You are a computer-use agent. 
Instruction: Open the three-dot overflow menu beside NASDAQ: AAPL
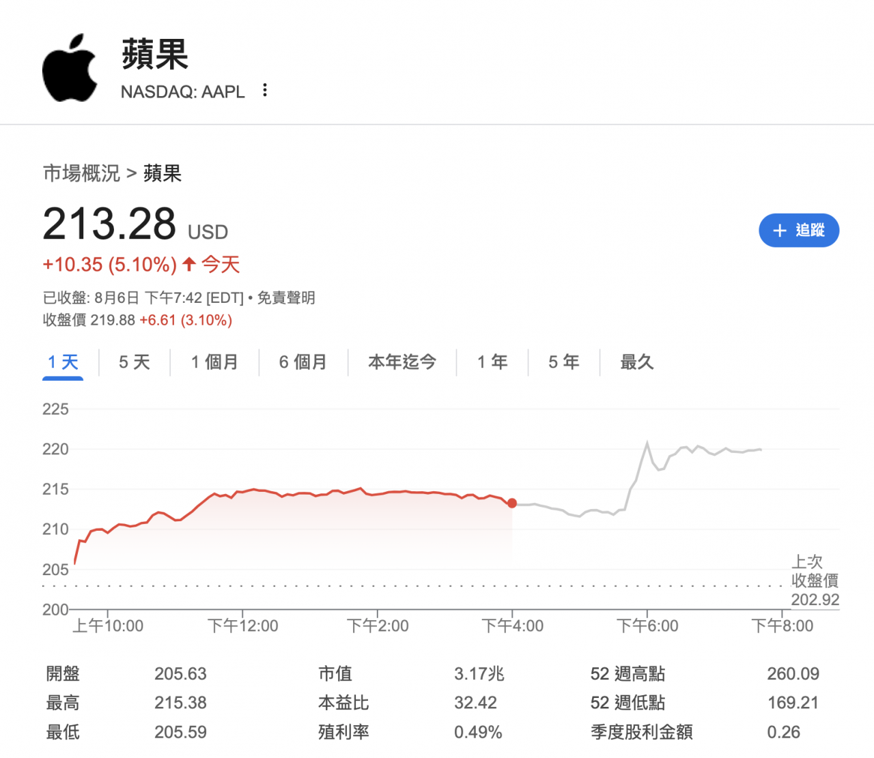pyautogui.click(x=265, y=90)
